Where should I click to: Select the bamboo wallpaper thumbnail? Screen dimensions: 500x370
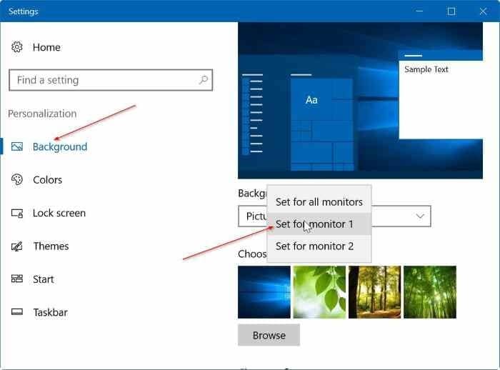(430, 292)
